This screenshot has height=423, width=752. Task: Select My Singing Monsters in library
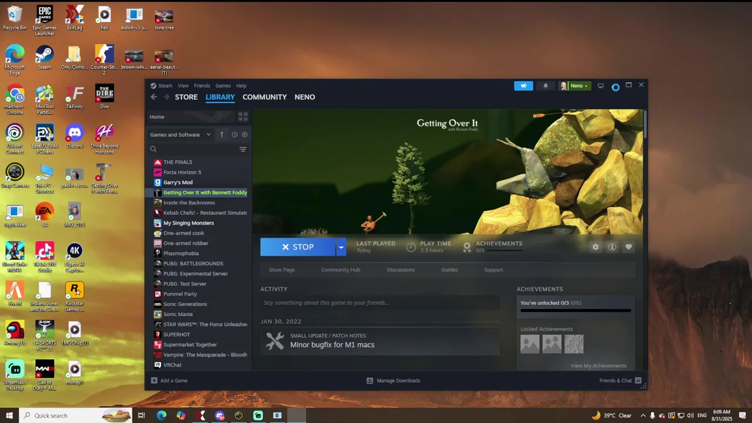coord(199,223)
